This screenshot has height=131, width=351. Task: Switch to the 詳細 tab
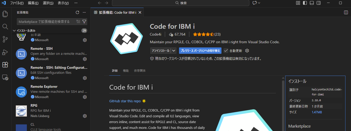click(115, 71)
